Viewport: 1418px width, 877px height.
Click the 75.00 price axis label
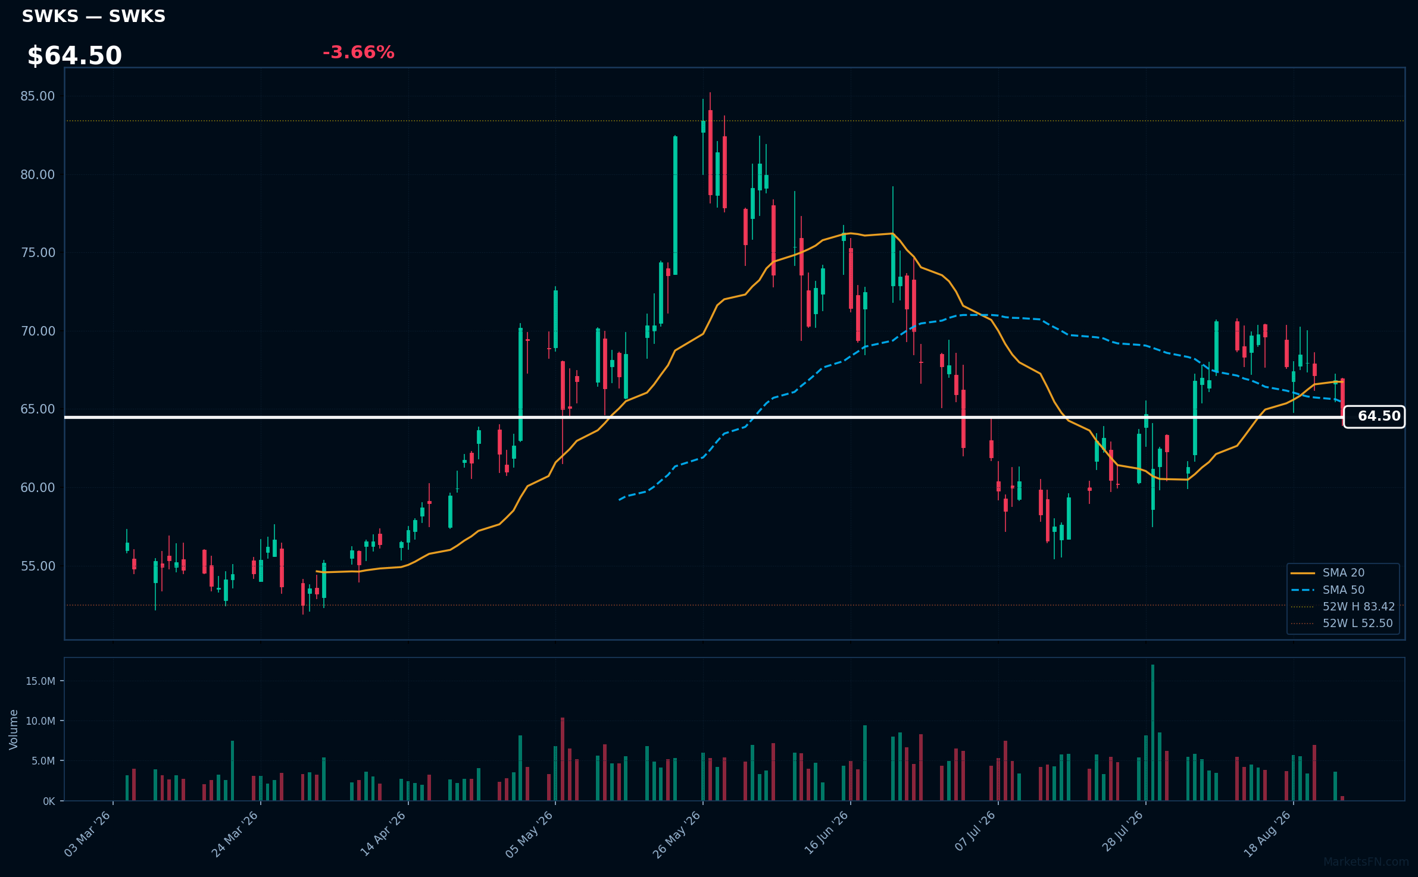click(38, 253)
